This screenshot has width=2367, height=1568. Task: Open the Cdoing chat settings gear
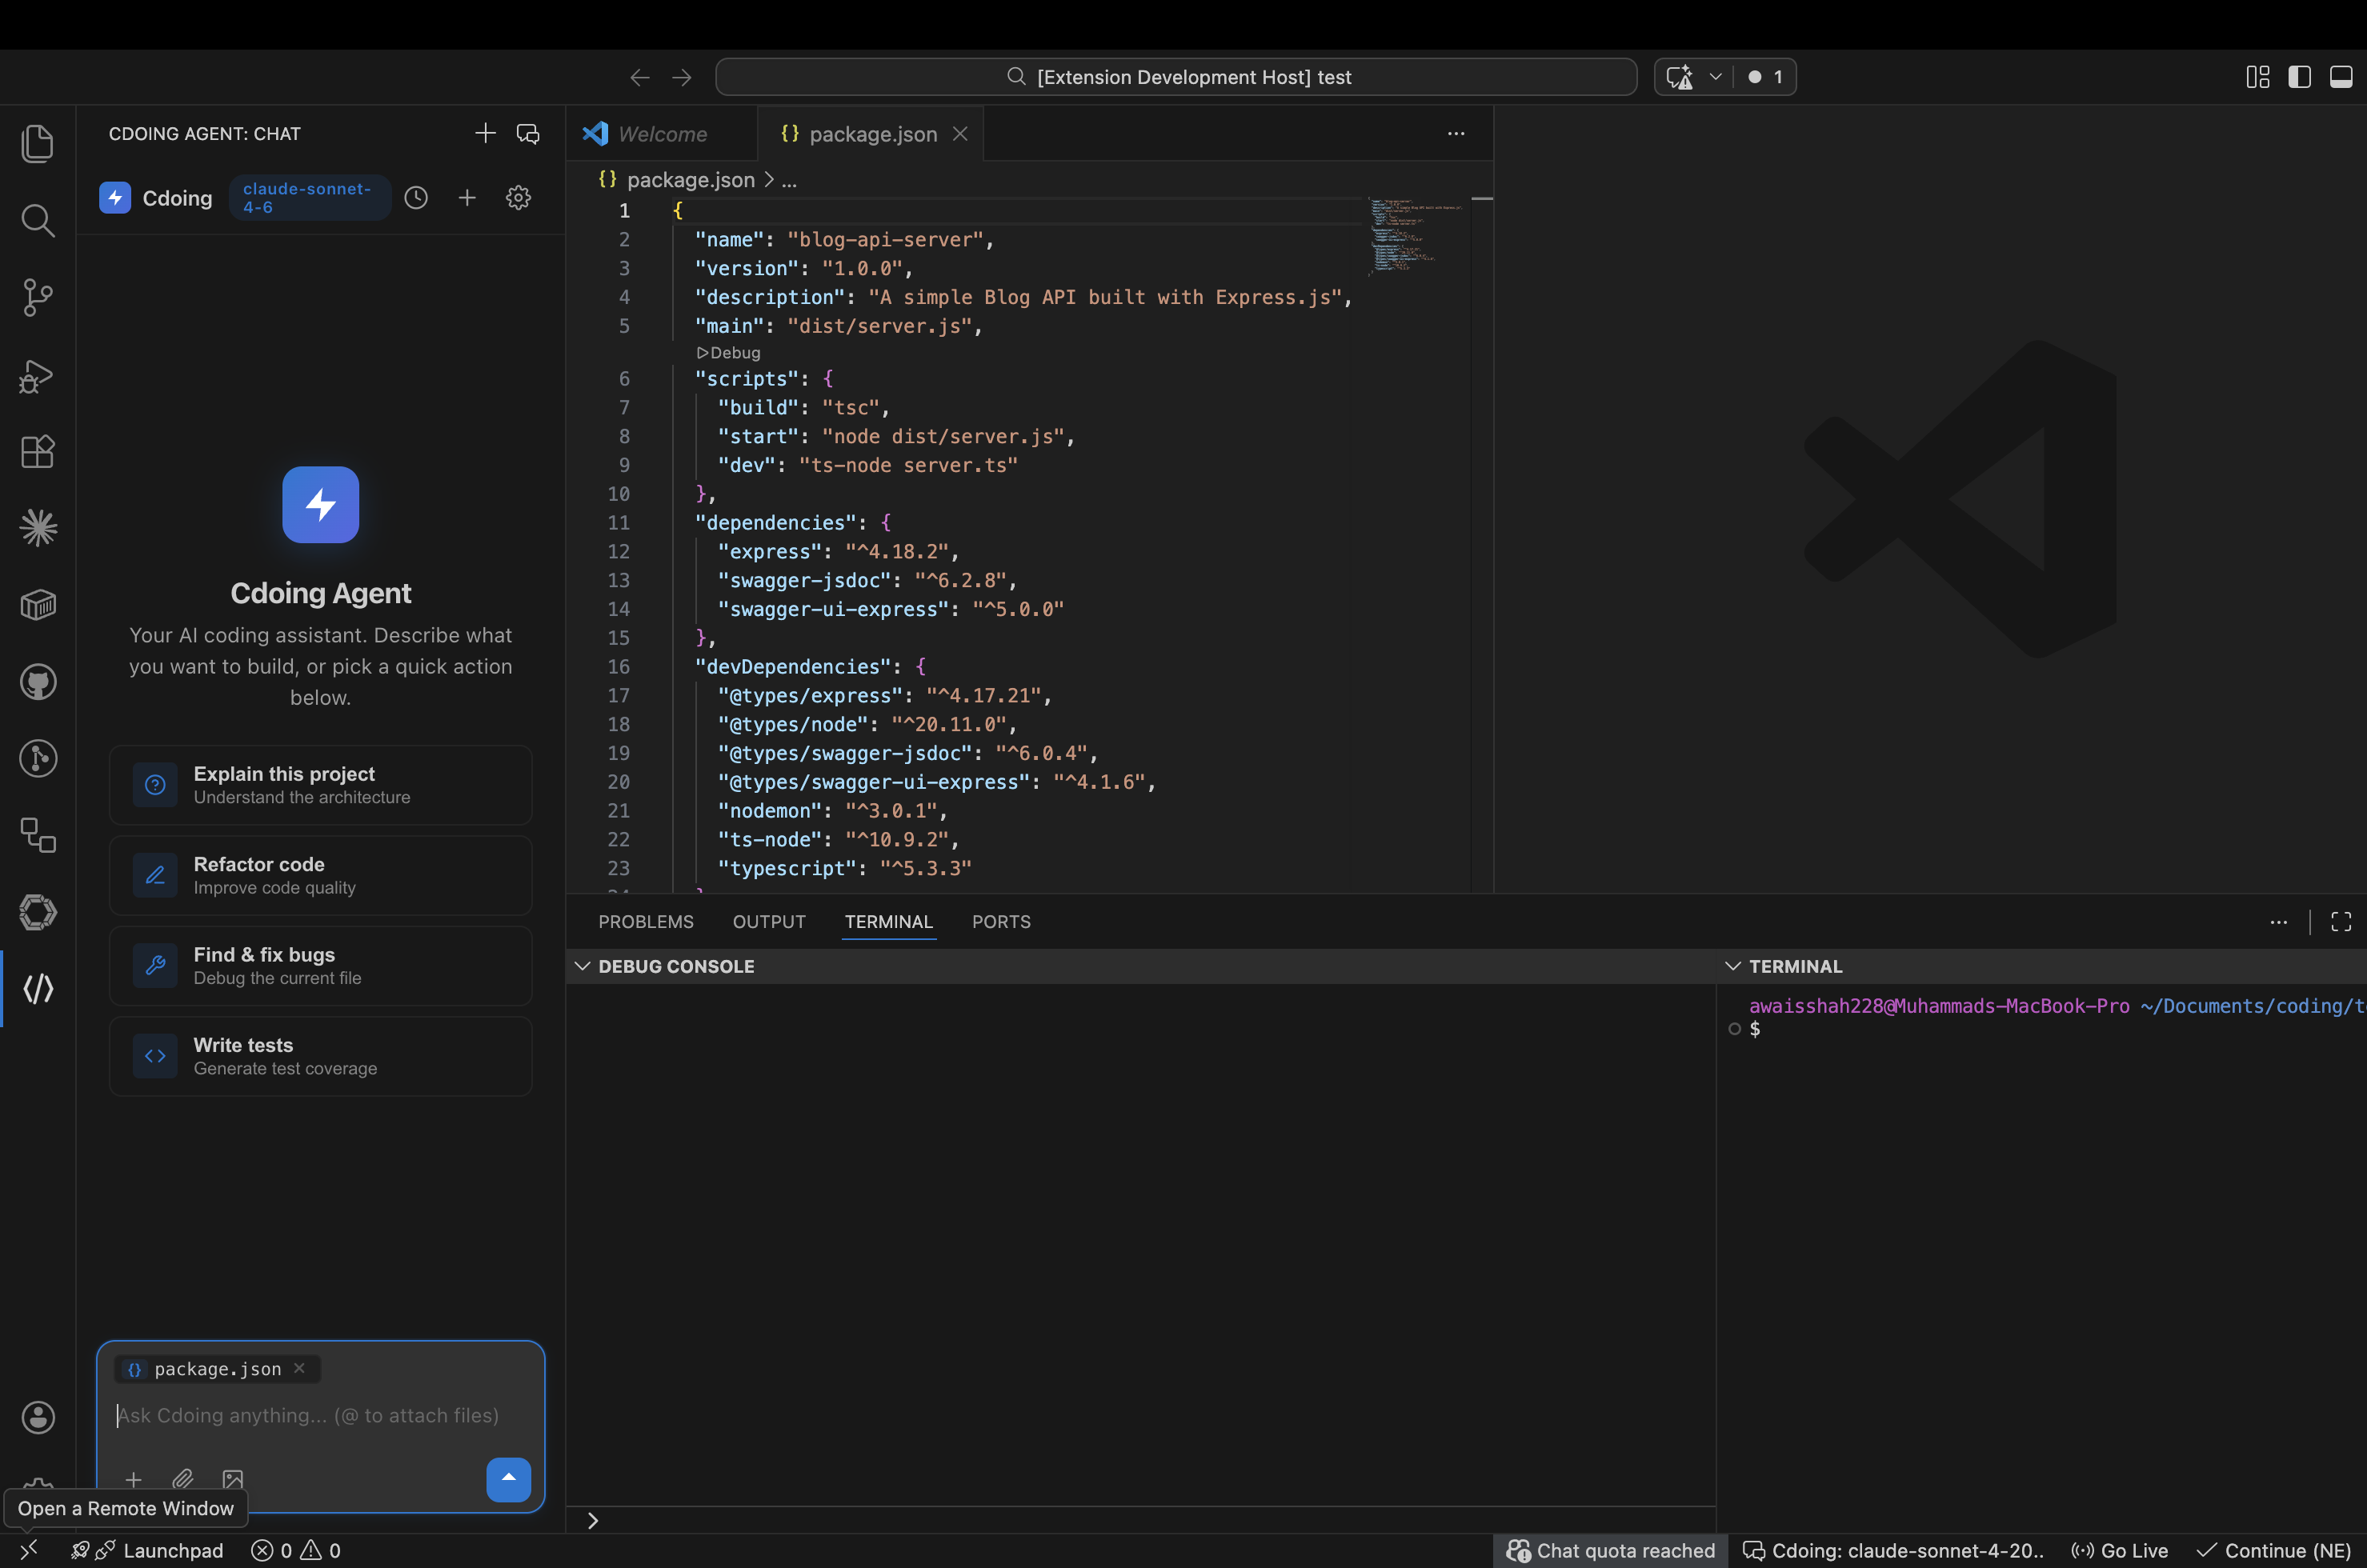pos(518,197)
